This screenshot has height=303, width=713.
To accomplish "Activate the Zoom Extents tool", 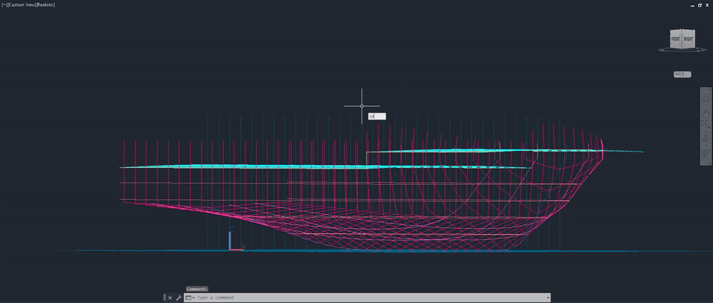I will [706, 123].
